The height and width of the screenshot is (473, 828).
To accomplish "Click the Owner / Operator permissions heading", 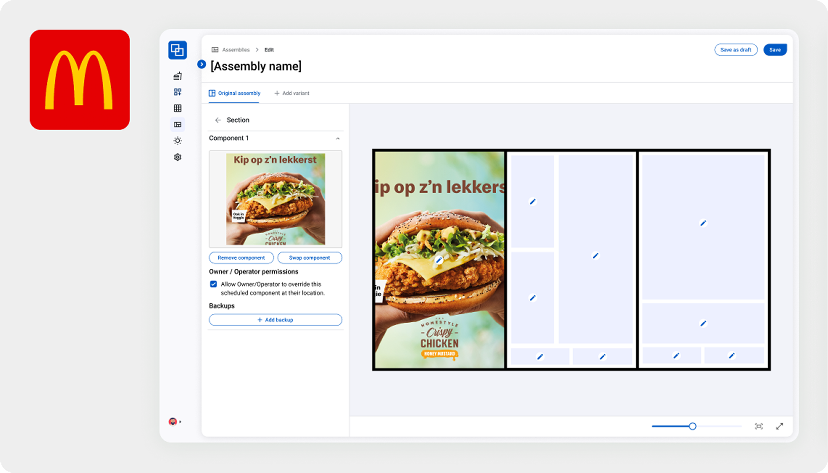I will (x=254, y=272).
